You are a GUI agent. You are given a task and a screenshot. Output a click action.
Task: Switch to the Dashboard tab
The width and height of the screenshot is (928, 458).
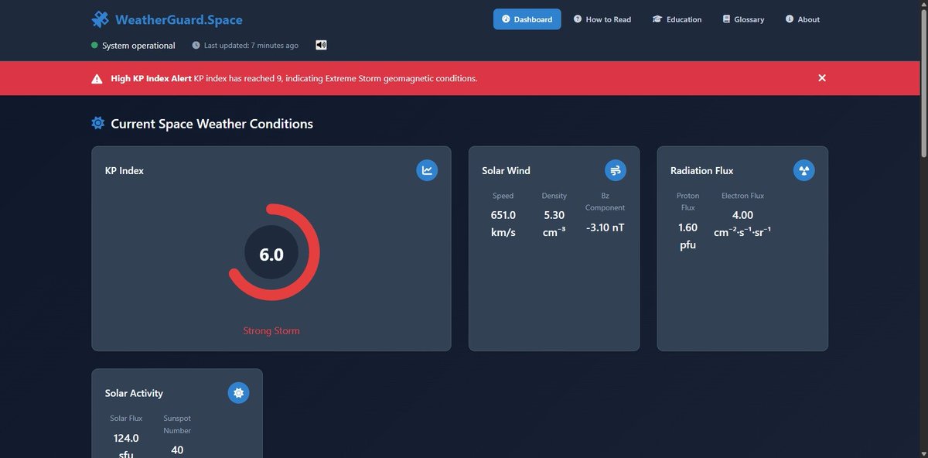527,19
